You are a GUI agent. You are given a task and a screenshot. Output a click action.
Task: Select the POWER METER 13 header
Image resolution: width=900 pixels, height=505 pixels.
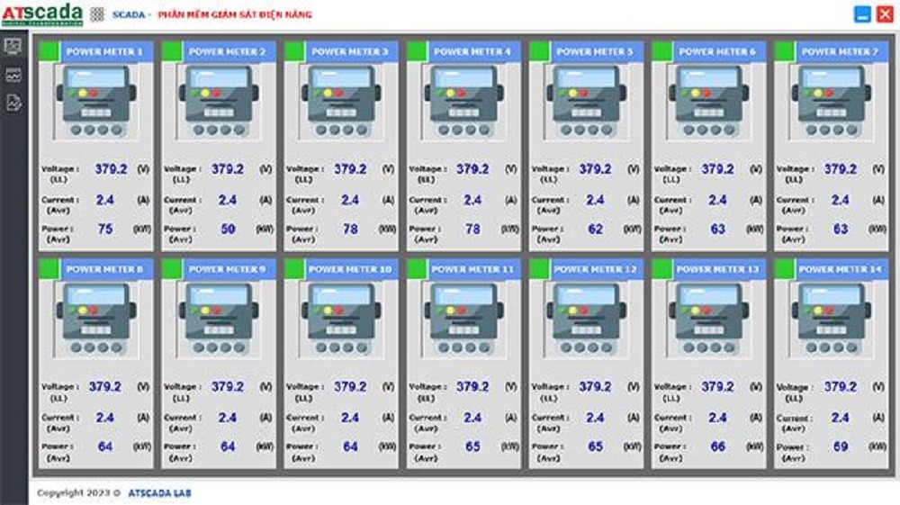pos(719,268)
